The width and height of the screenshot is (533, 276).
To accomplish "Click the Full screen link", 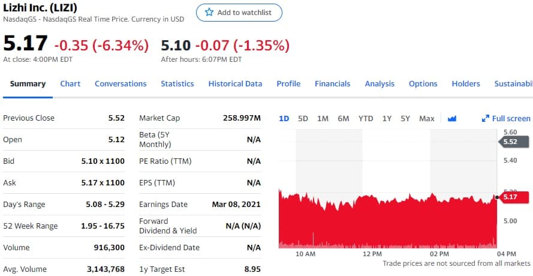I will click(511, 119).
